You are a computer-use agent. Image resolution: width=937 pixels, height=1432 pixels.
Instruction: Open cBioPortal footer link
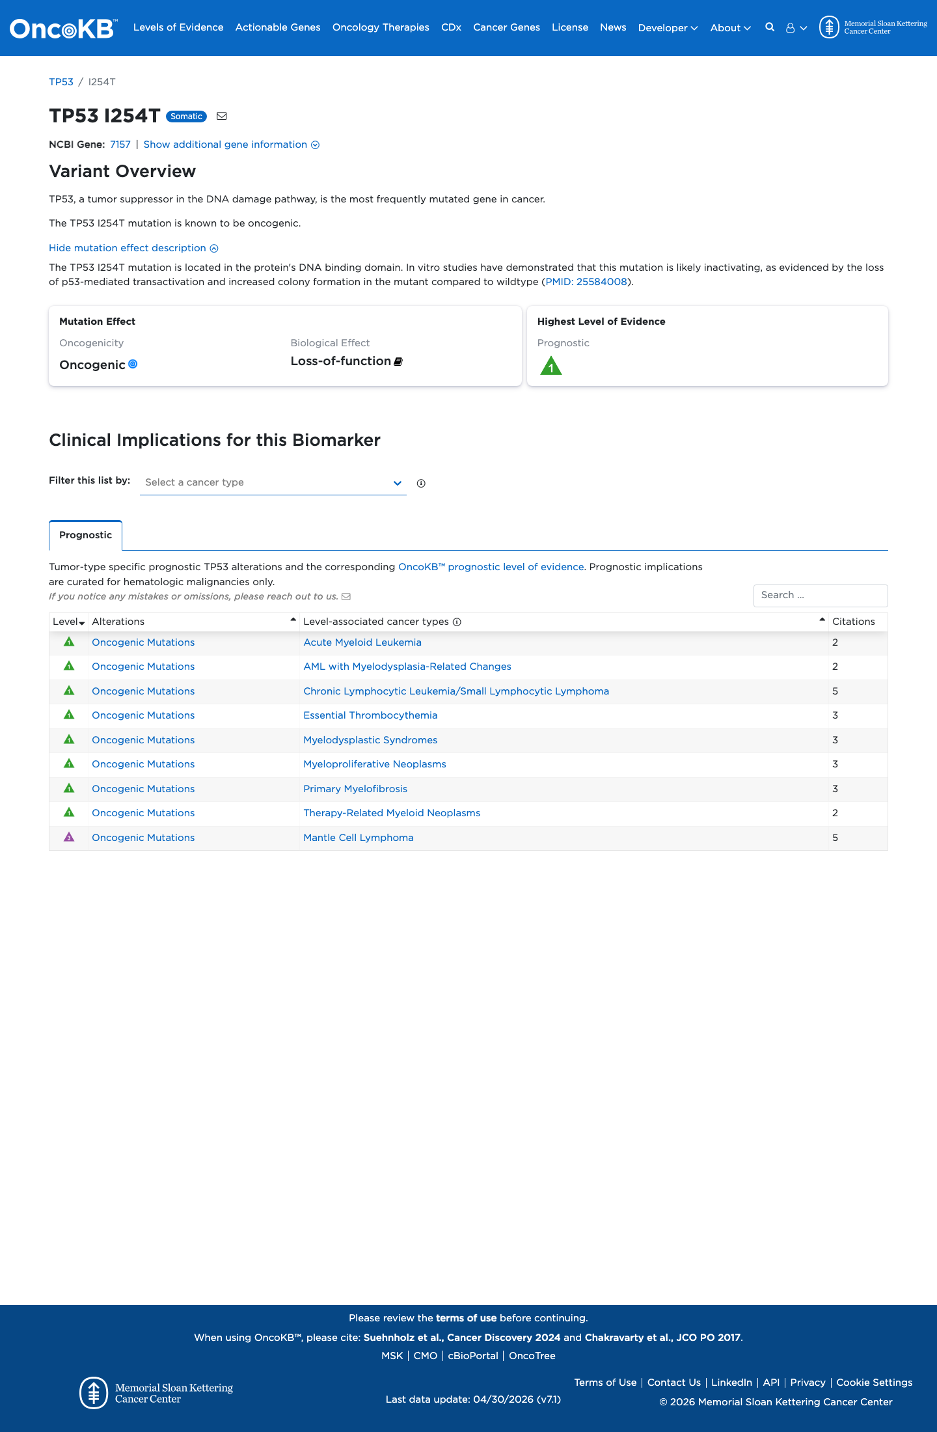(x=473, y=1356)
